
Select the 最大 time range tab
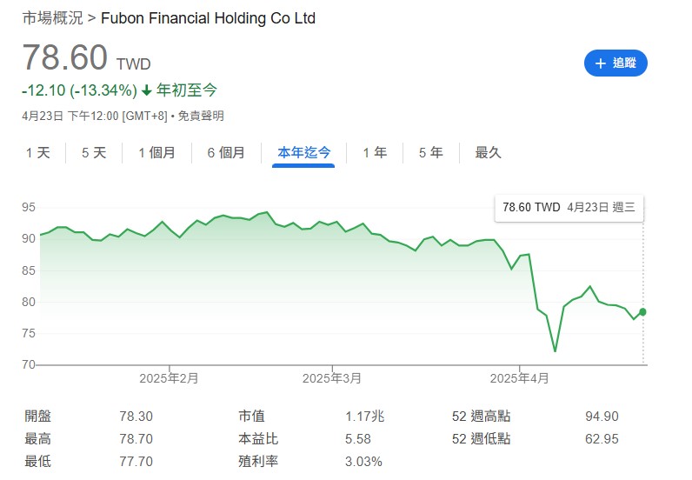coord(488,153)
